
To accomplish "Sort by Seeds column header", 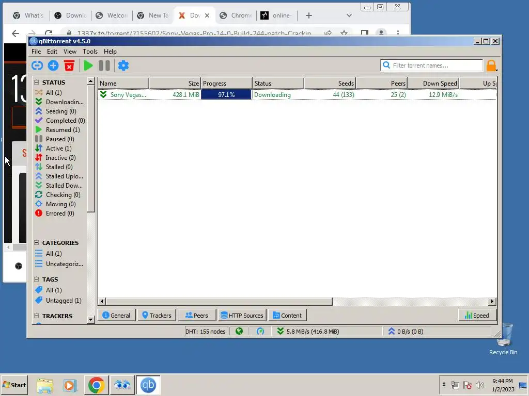I will (x=330, y=83).
